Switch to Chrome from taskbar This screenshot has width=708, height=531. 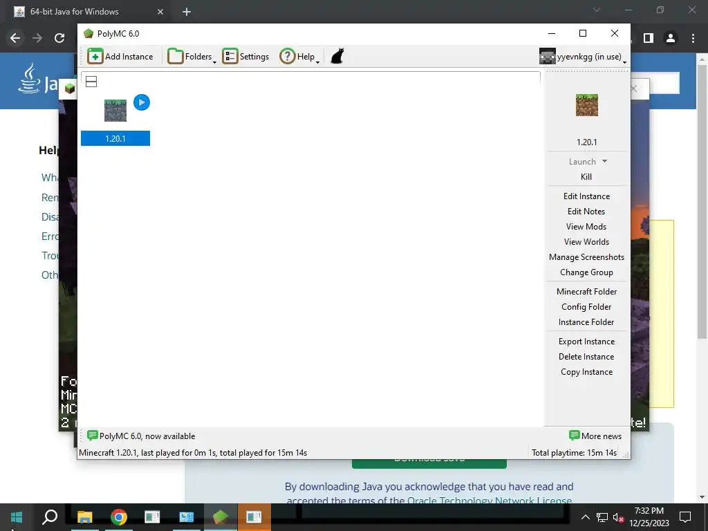(119, 517)
